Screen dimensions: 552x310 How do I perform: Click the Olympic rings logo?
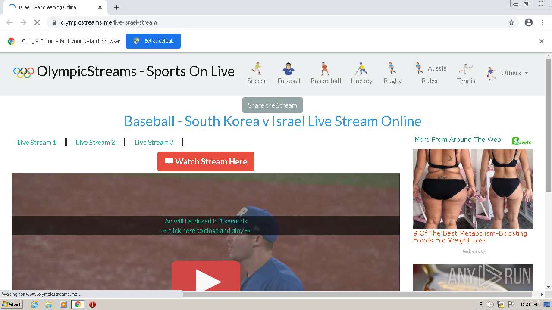click(24, 72)
